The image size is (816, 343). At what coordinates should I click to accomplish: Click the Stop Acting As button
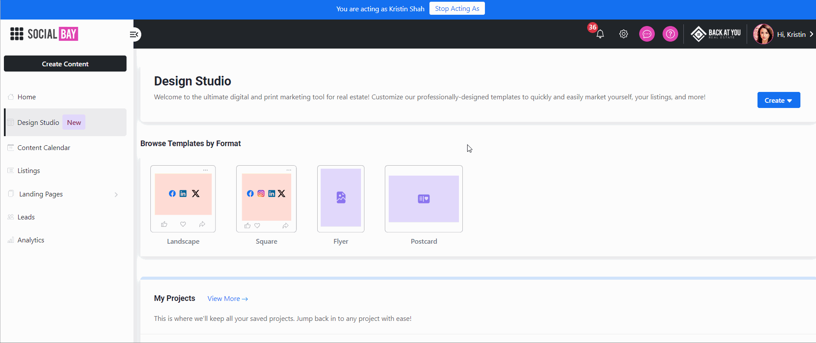pyautogui.click(x=457, y=9)
